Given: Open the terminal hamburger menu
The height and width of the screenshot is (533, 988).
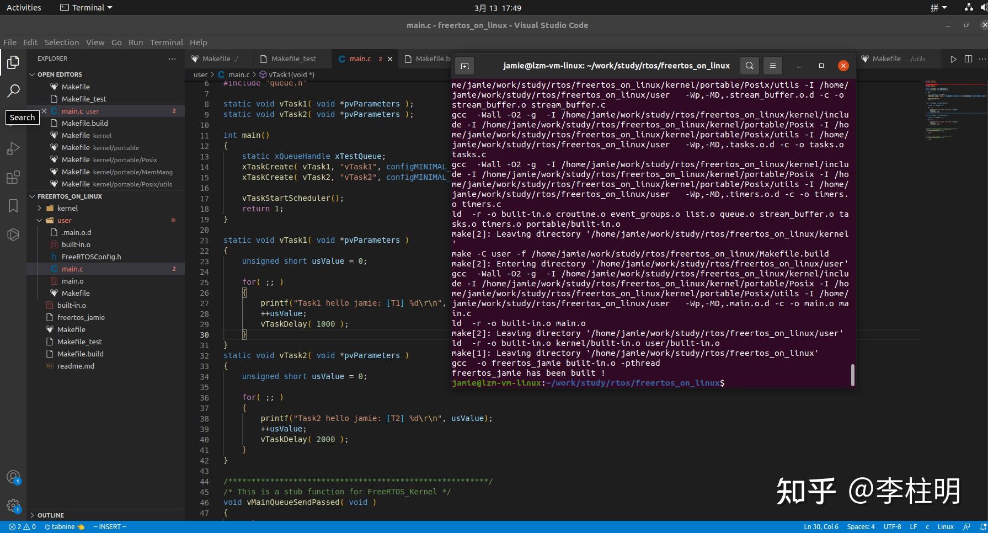Looking at the screenshot, I should pos(772,66).
